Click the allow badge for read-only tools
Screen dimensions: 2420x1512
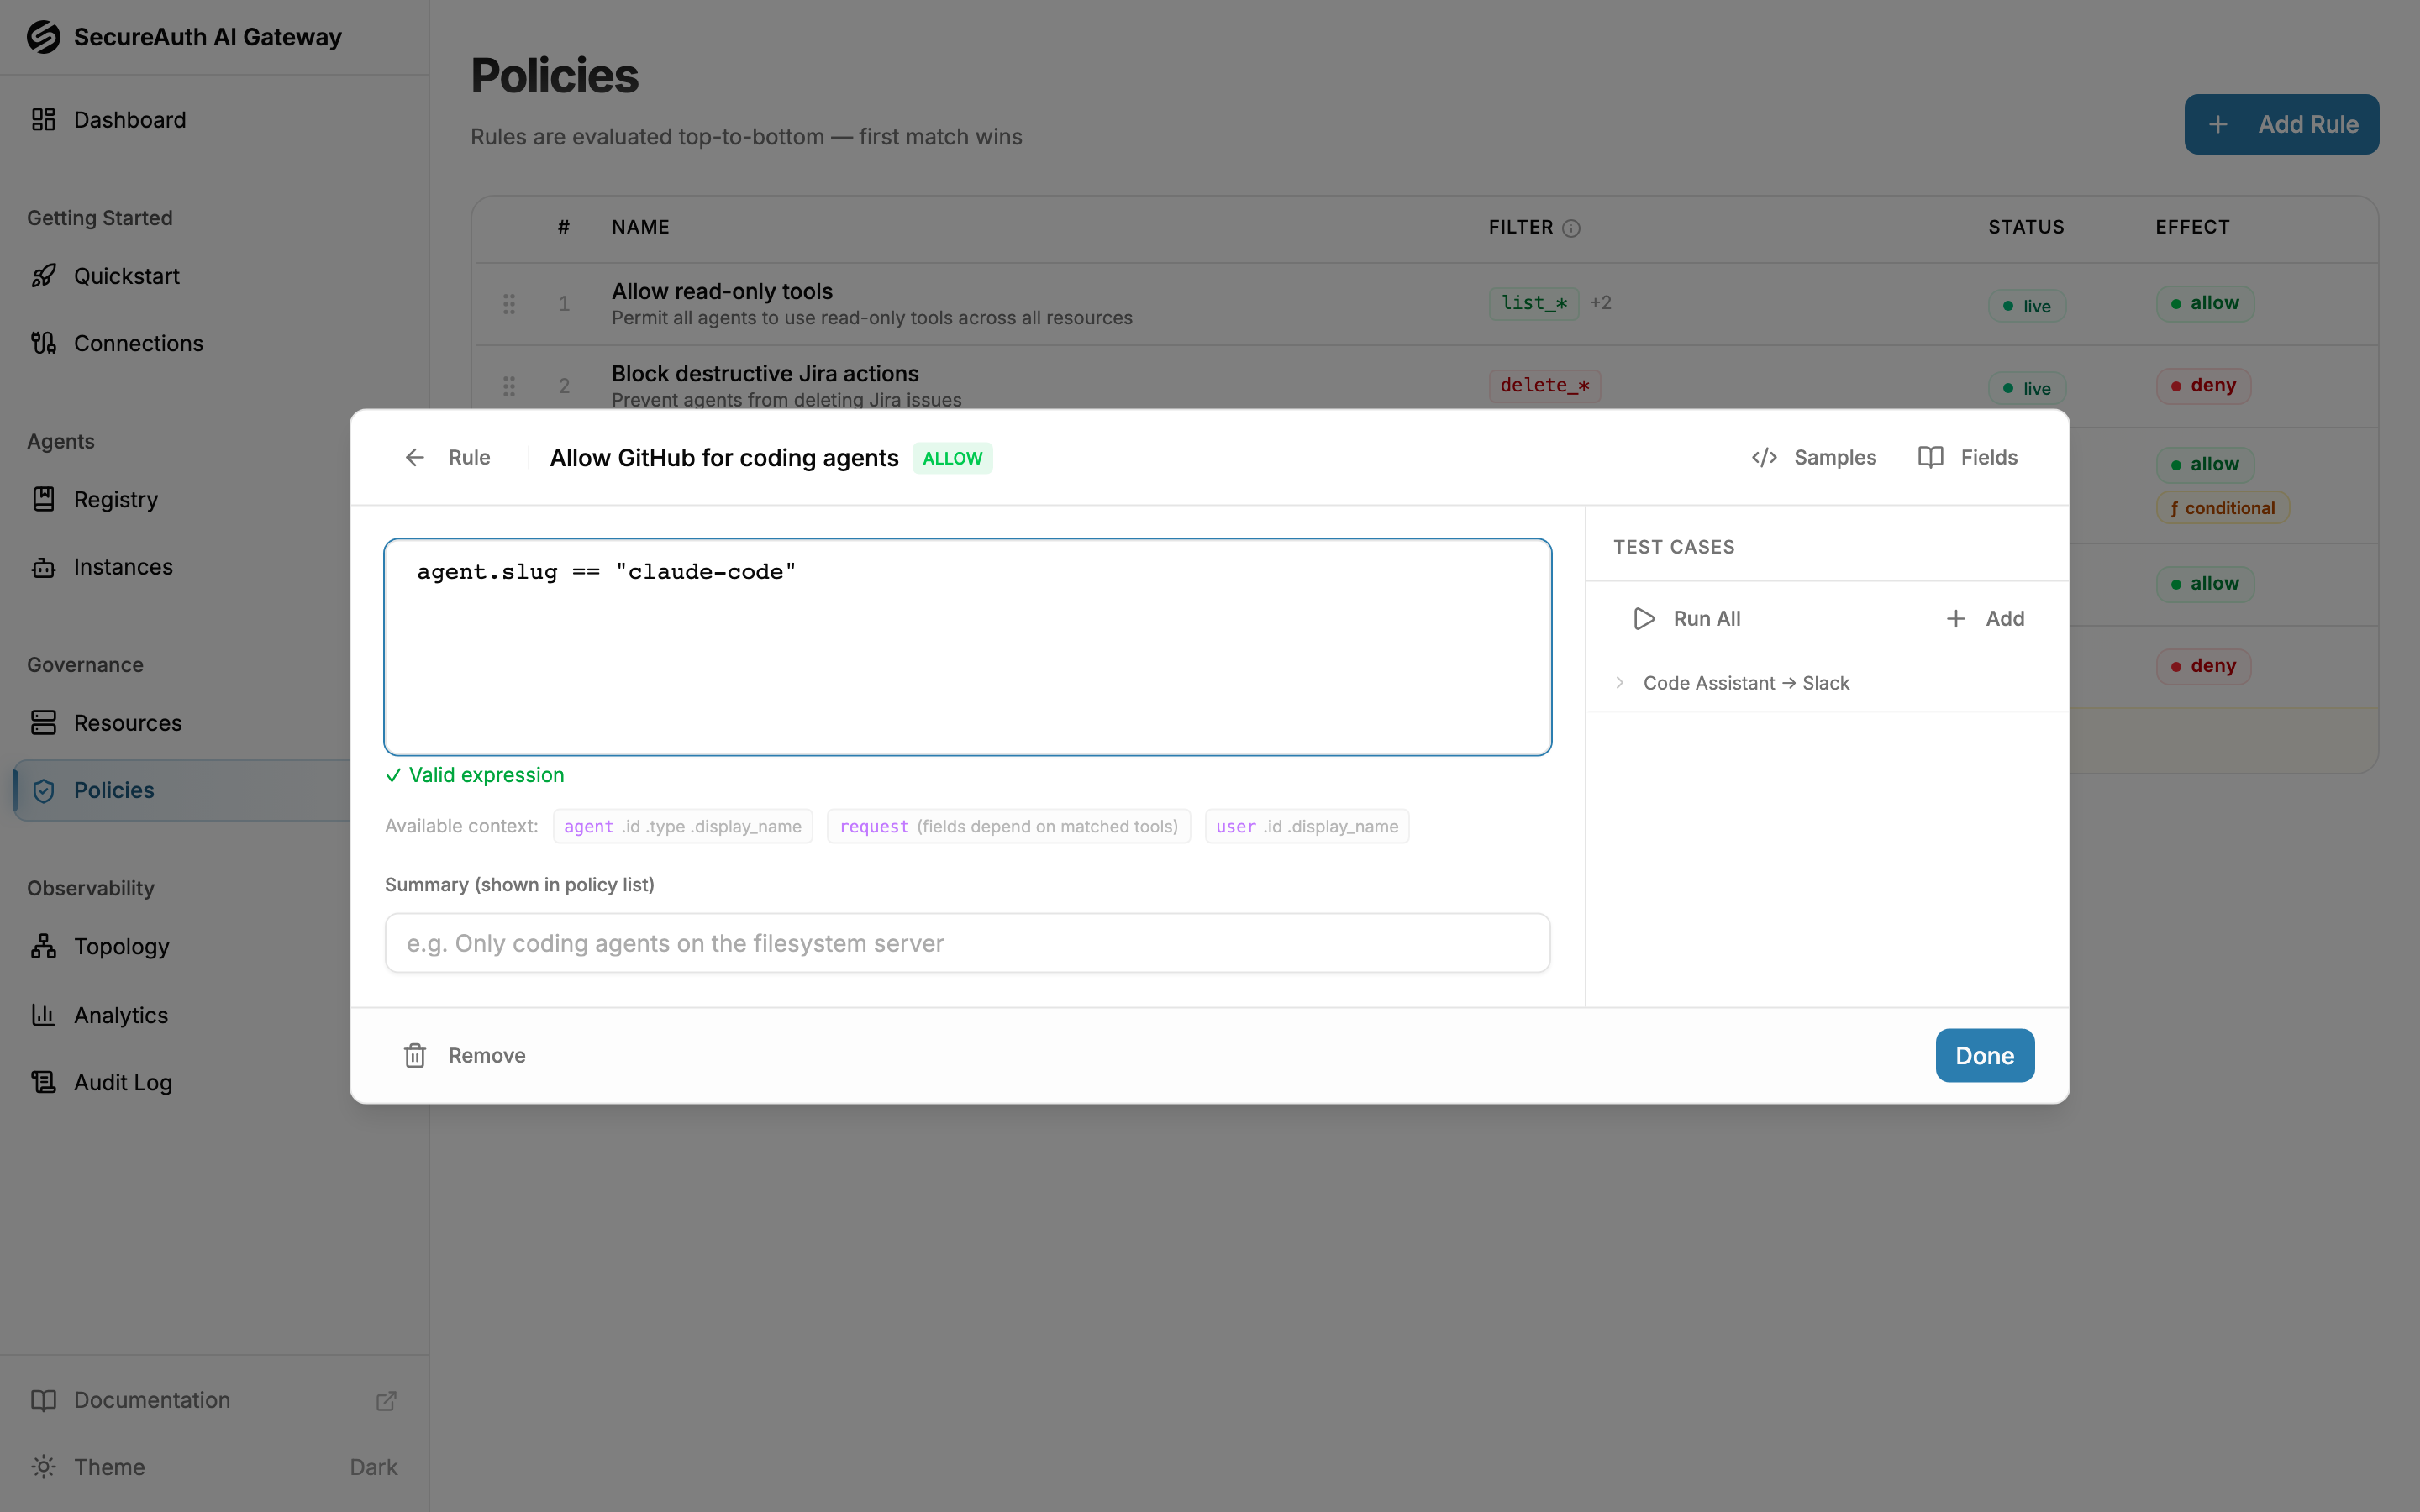(x=2205, y=303)
